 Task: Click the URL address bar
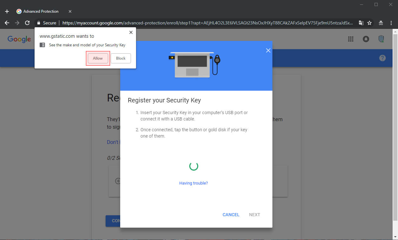pyautogui.click(x=206, y=23)
